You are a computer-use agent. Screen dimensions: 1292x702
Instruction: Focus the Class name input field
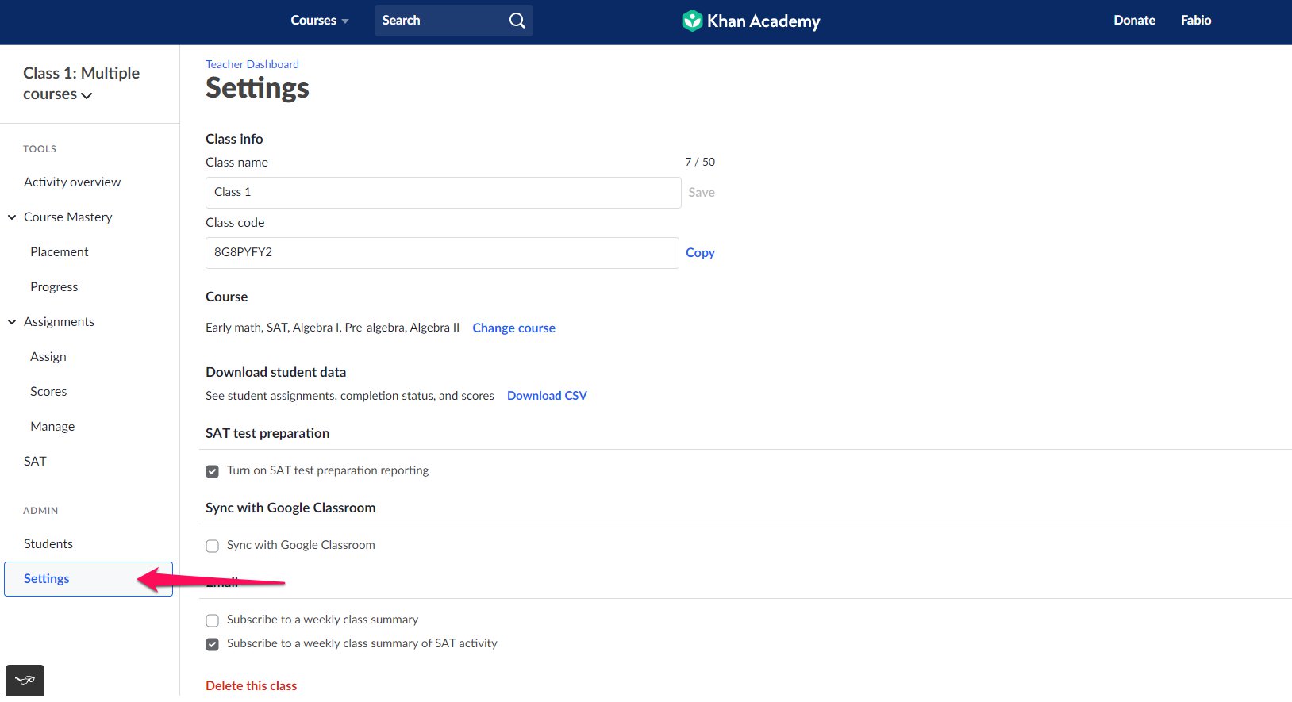coord(443,193)
